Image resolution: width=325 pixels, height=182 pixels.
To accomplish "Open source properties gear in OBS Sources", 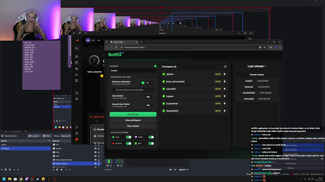I will pyautogui.click(x=61, y=170).
